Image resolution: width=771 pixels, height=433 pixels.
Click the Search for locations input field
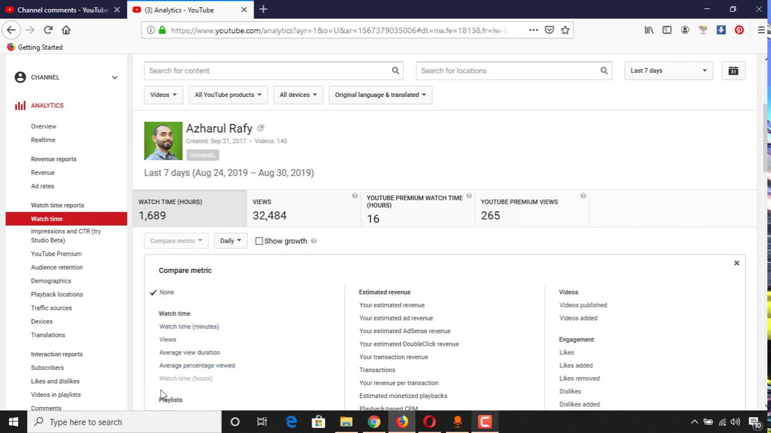click(x=507, y=70)
